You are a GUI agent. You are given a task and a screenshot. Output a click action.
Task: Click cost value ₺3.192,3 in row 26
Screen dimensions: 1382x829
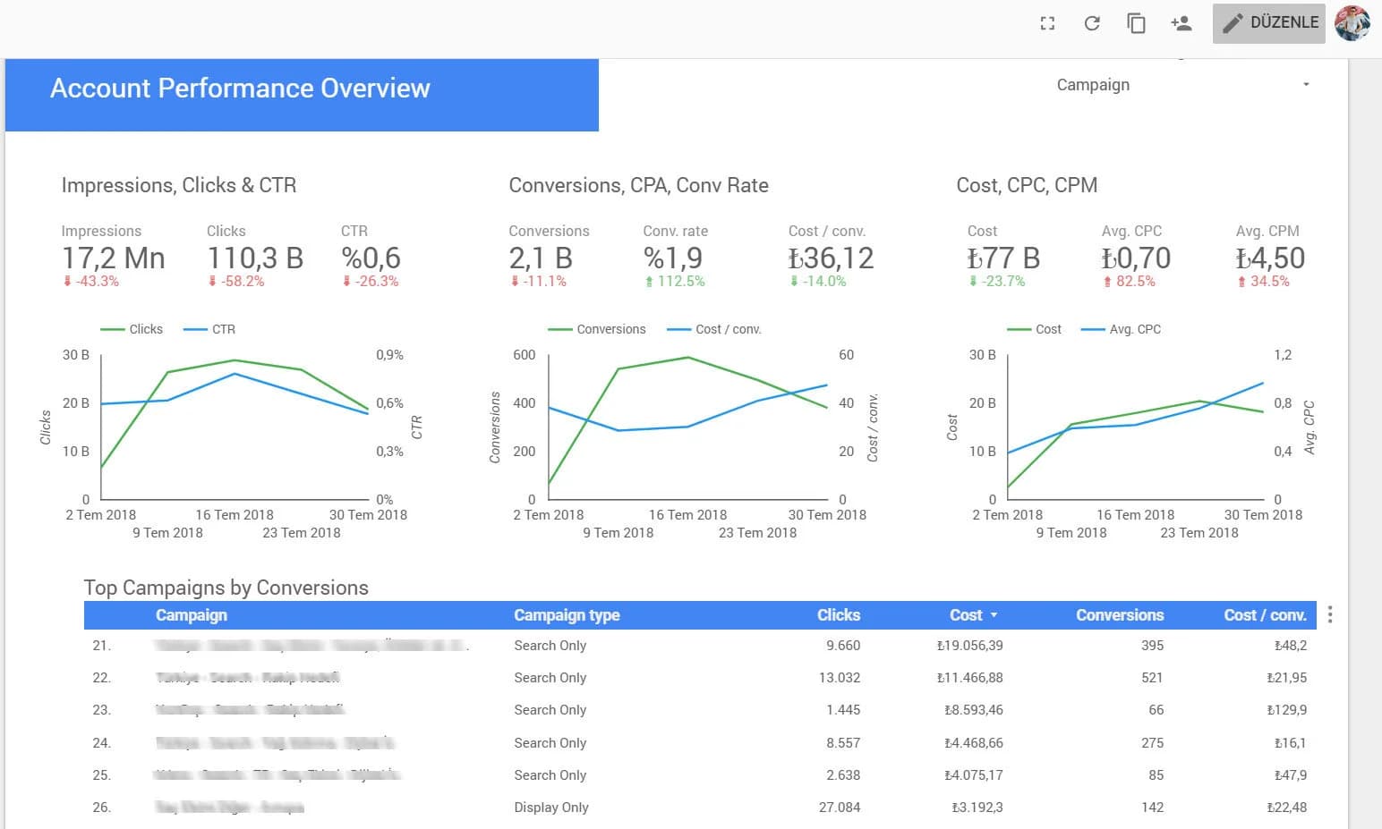(x=977, y=808)
